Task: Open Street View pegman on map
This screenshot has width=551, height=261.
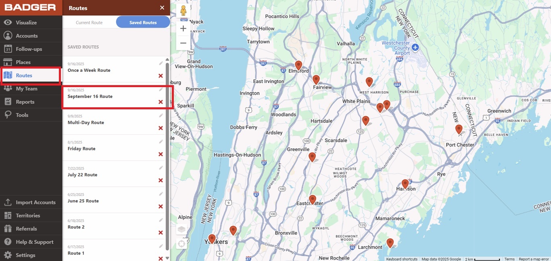Action: click(x=183, y=10)
